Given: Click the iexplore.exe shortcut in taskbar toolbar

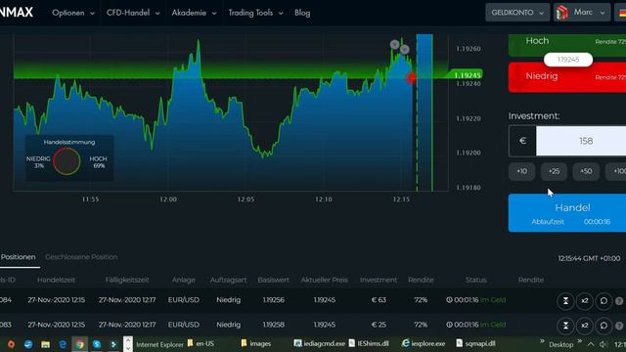Looking at the screenshot, I should tap(424, 343).
